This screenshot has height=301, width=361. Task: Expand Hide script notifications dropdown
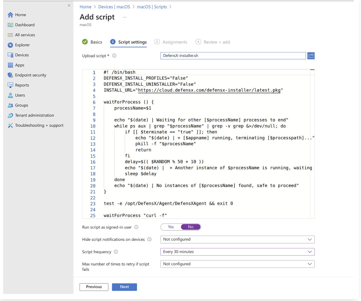click(237, 239)
